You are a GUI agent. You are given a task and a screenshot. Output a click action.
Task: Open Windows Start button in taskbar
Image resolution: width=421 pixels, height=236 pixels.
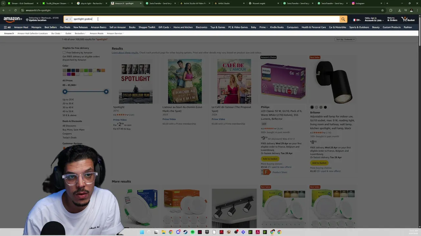click(142, 232)
